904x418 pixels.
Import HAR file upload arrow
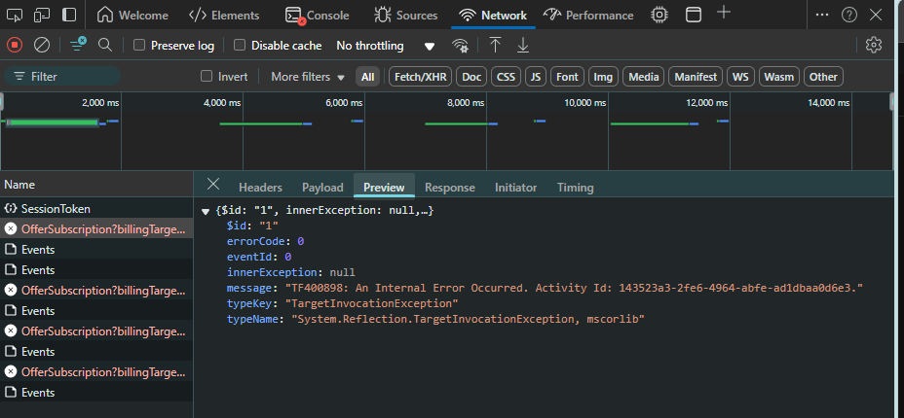495,45
